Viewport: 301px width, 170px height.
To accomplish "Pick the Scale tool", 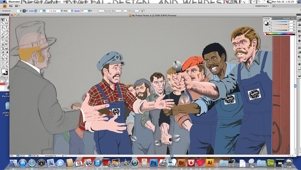I will 7,41.
